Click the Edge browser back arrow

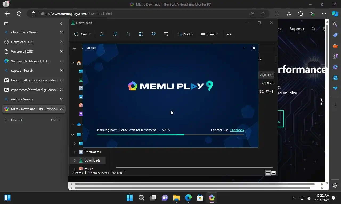pos(7,14)
